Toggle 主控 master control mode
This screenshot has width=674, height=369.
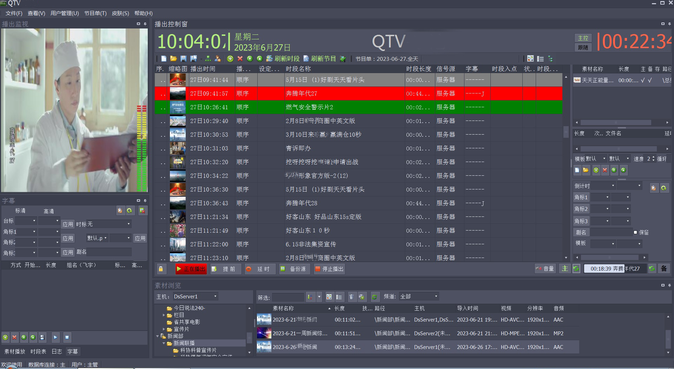[583, 38]
